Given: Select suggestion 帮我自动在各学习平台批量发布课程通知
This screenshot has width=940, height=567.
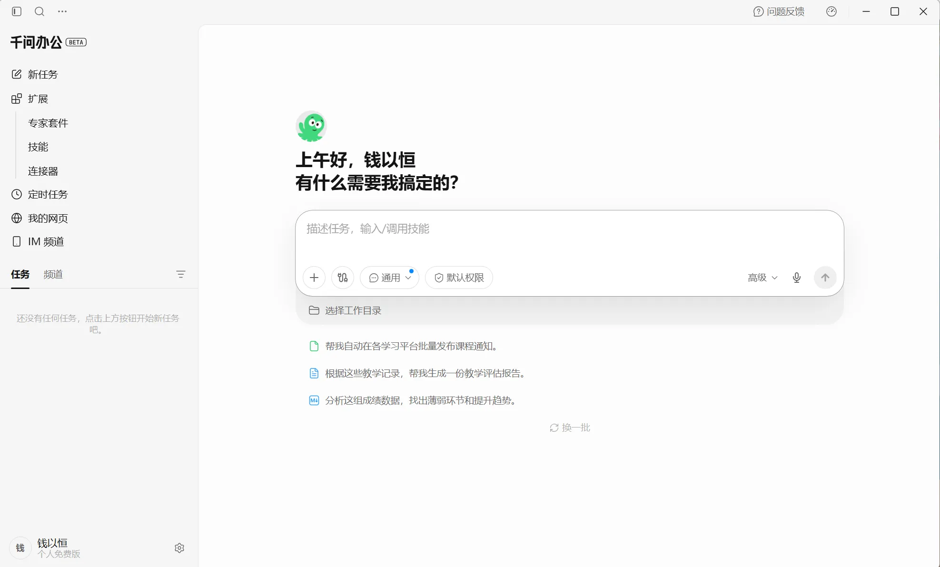Looking at the screenshot, I should click(404, 346).
